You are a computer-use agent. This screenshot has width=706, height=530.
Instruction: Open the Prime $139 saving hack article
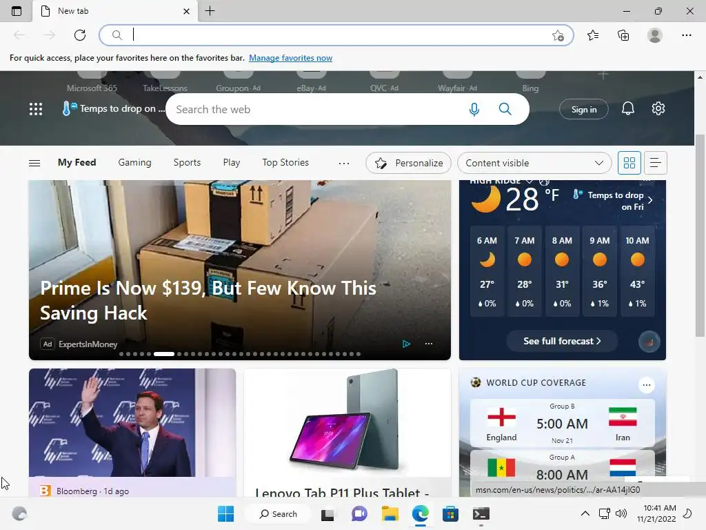[208, 300]
